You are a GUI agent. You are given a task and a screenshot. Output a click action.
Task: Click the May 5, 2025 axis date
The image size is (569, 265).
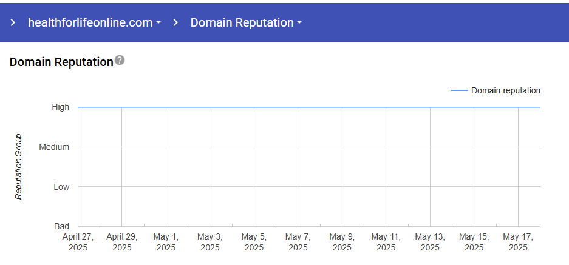point(254,242)
